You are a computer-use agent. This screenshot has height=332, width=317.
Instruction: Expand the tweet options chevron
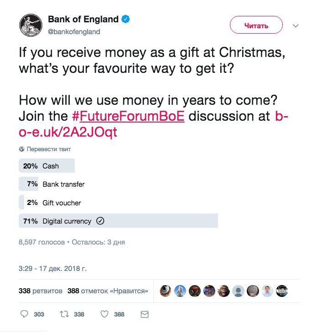(x=296, y=26)
